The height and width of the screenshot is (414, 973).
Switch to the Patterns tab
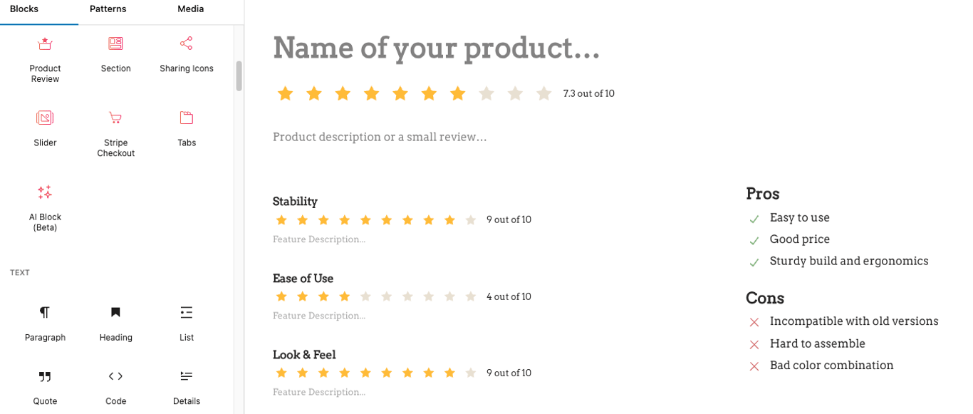tap(108, 10)
